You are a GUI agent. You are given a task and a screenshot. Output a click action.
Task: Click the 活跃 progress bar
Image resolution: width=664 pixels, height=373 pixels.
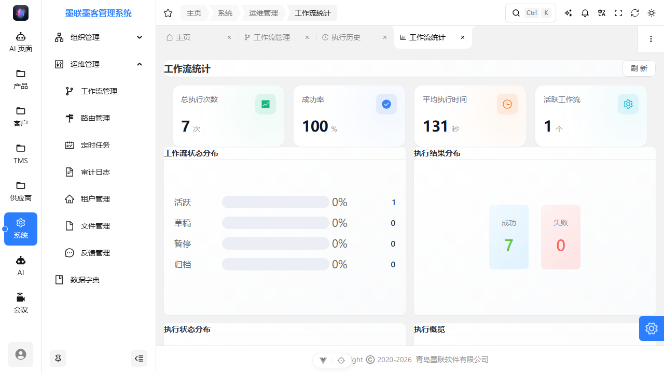click(x=275, y=202)
